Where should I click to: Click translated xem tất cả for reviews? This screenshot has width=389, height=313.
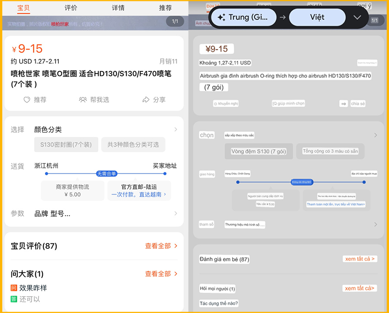point(360,259)
